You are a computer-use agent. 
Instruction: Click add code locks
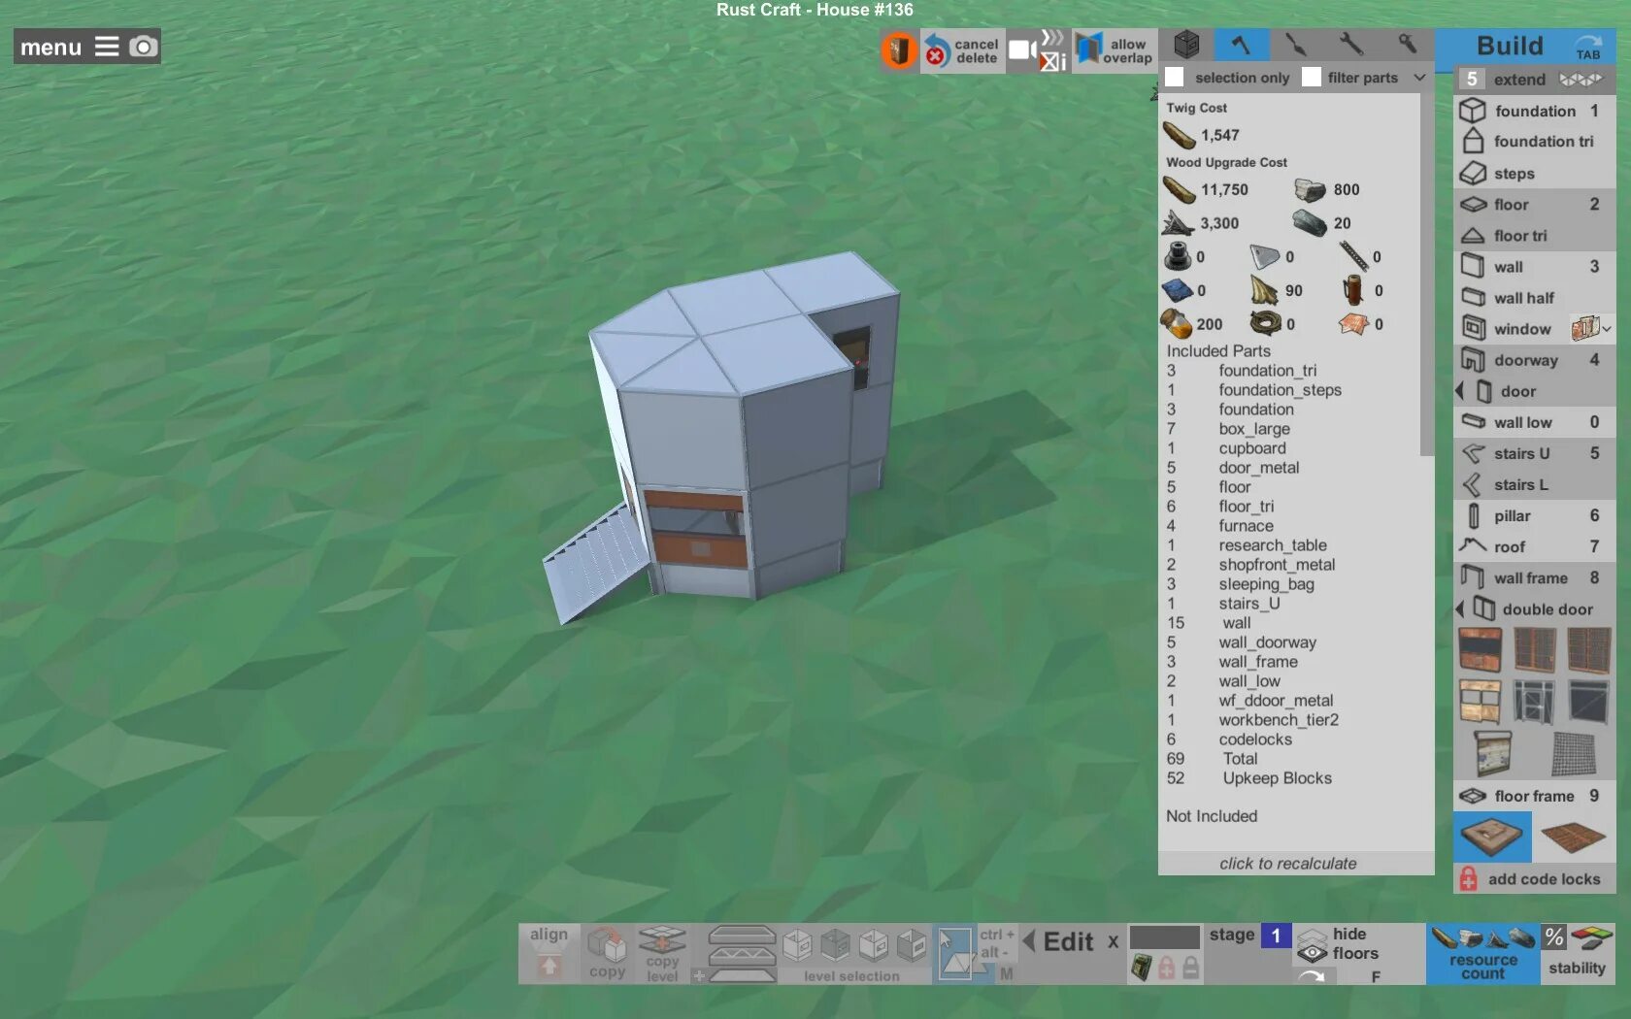click(x=1534, y=879)
